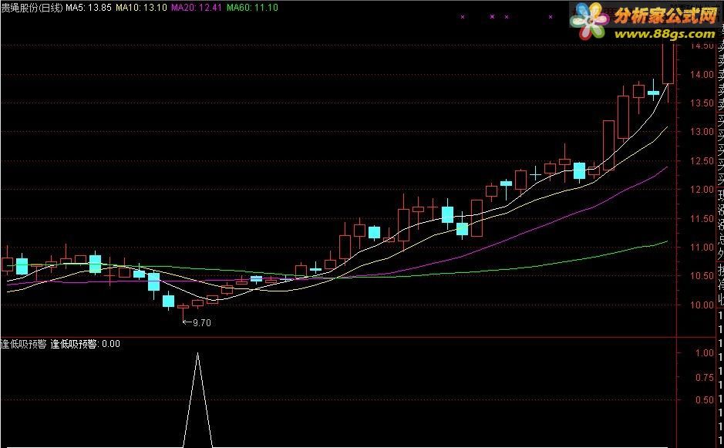This screenshot has height=448, width=724.
Task: Click the 10.00 price axis label
Action: coord(702,305)
